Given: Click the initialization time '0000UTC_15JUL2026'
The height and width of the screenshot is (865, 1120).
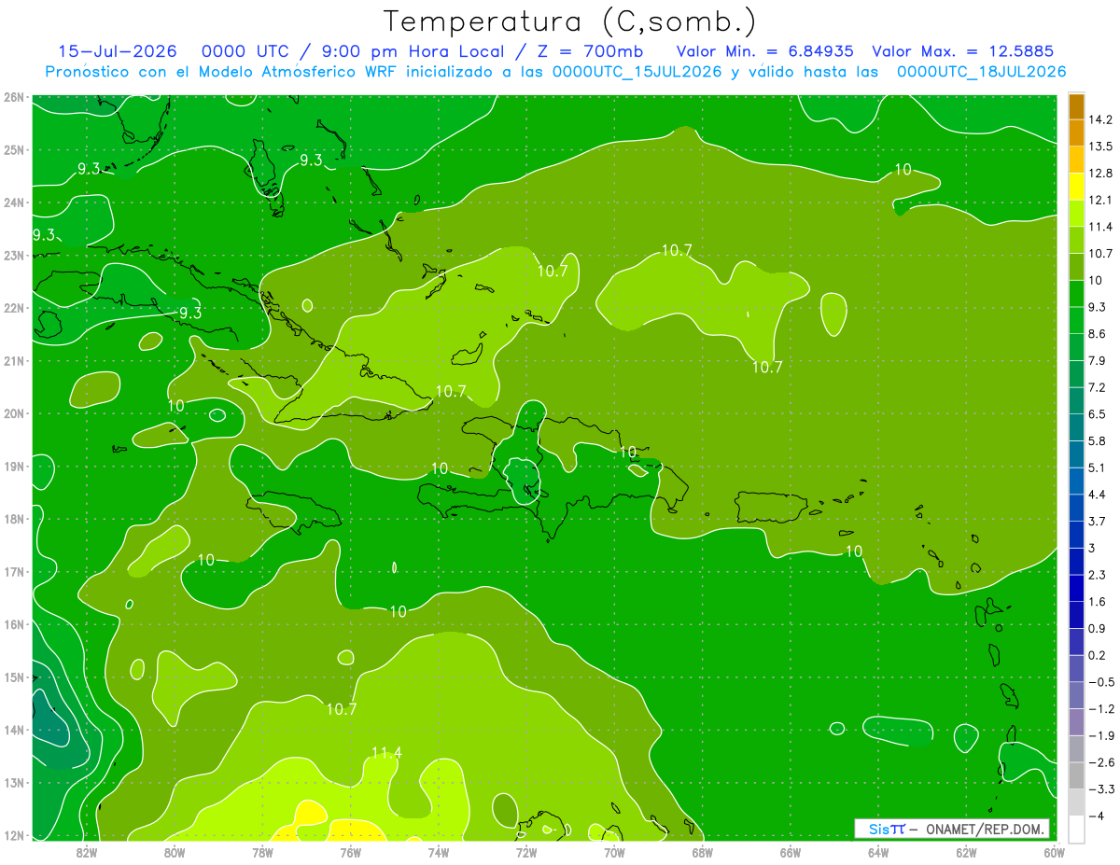Looking at the screenshot, I should 637,71.
